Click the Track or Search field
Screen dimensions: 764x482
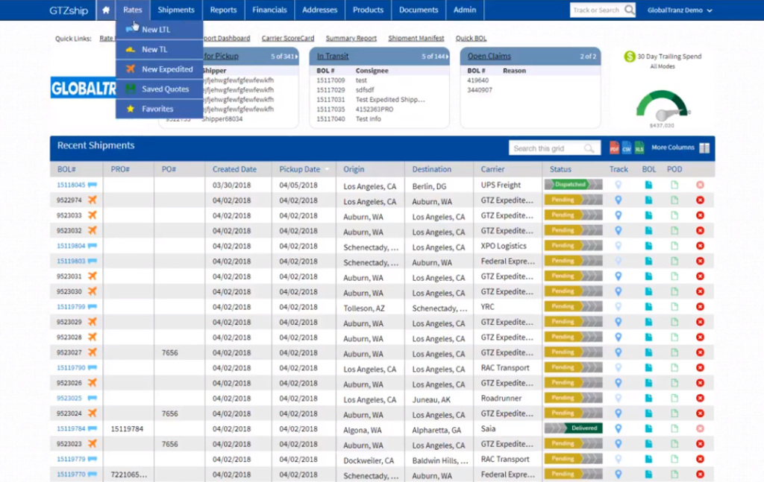pyautogui.click(x=597, y=10)
